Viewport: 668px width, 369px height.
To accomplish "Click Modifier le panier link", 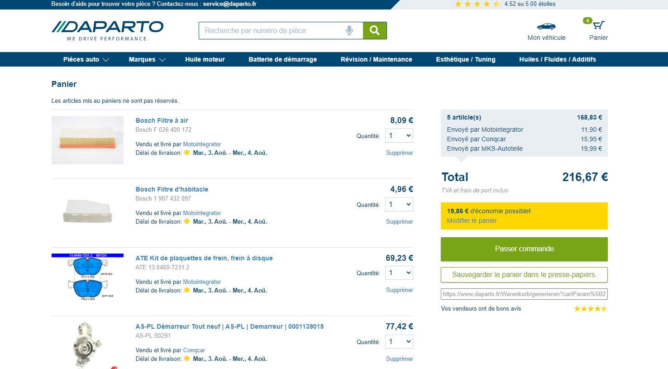I will point(472,221).
